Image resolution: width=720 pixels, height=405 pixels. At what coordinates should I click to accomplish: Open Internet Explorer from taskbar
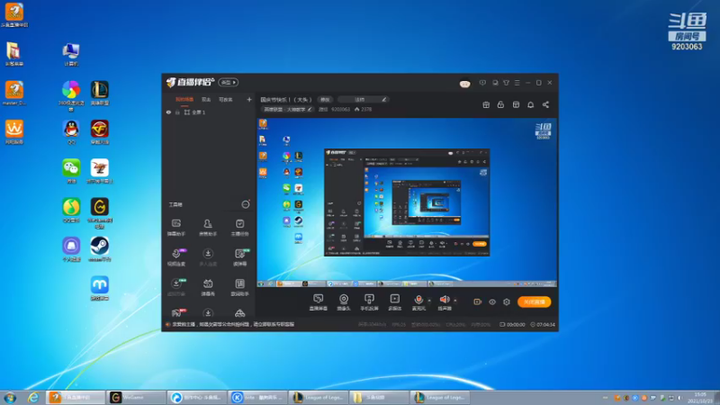coord(32,397)
